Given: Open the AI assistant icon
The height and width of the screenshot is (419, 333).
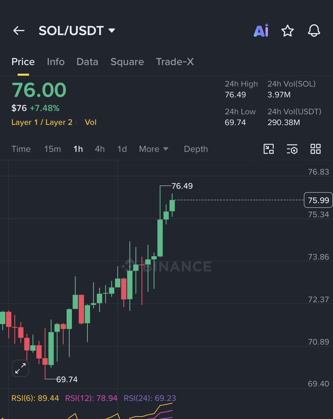Looking at the screenshot, I should click(261, 31).
